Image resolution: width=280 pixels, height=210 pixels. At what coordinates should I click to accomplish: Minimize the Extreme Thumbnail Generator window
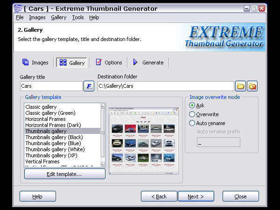(x=246, y=8)
